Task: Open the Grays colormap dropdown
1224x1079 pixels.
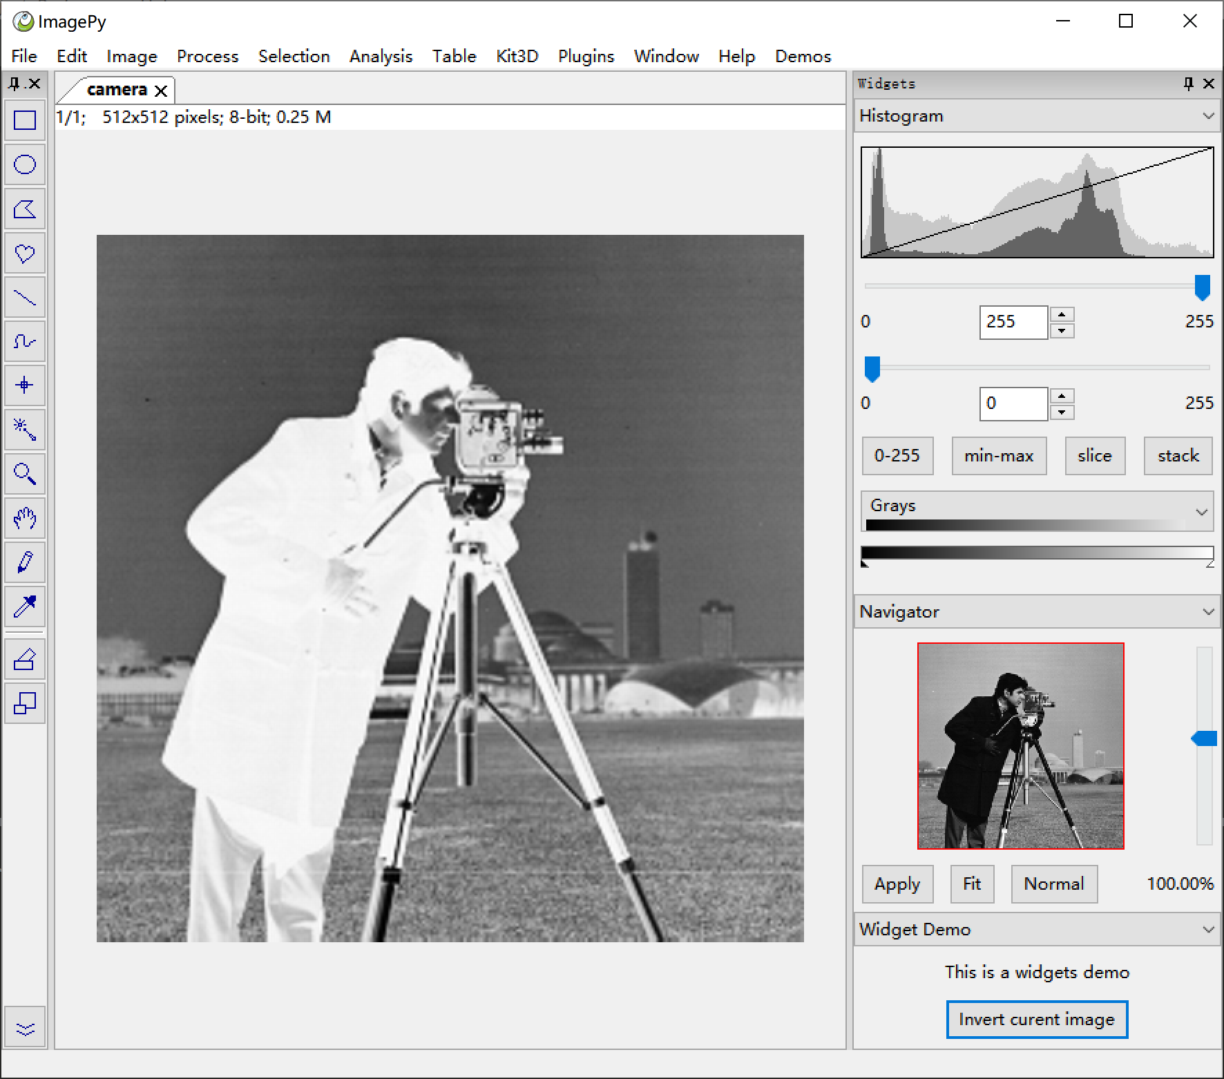Action: (x=1201, y=512)
